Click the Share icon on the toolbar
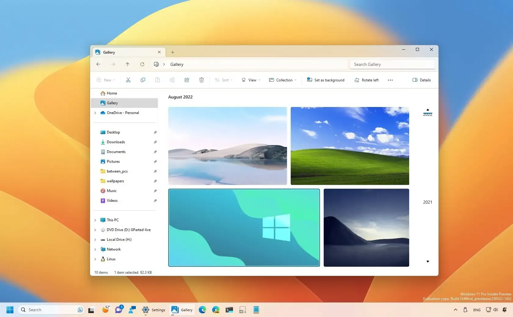 click(187, 80)
